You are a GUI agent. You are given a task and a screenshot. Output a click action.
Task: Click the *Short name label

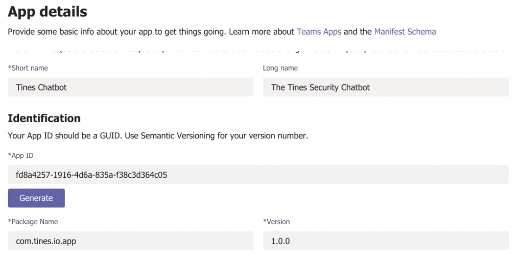click(x=28, y=68)
